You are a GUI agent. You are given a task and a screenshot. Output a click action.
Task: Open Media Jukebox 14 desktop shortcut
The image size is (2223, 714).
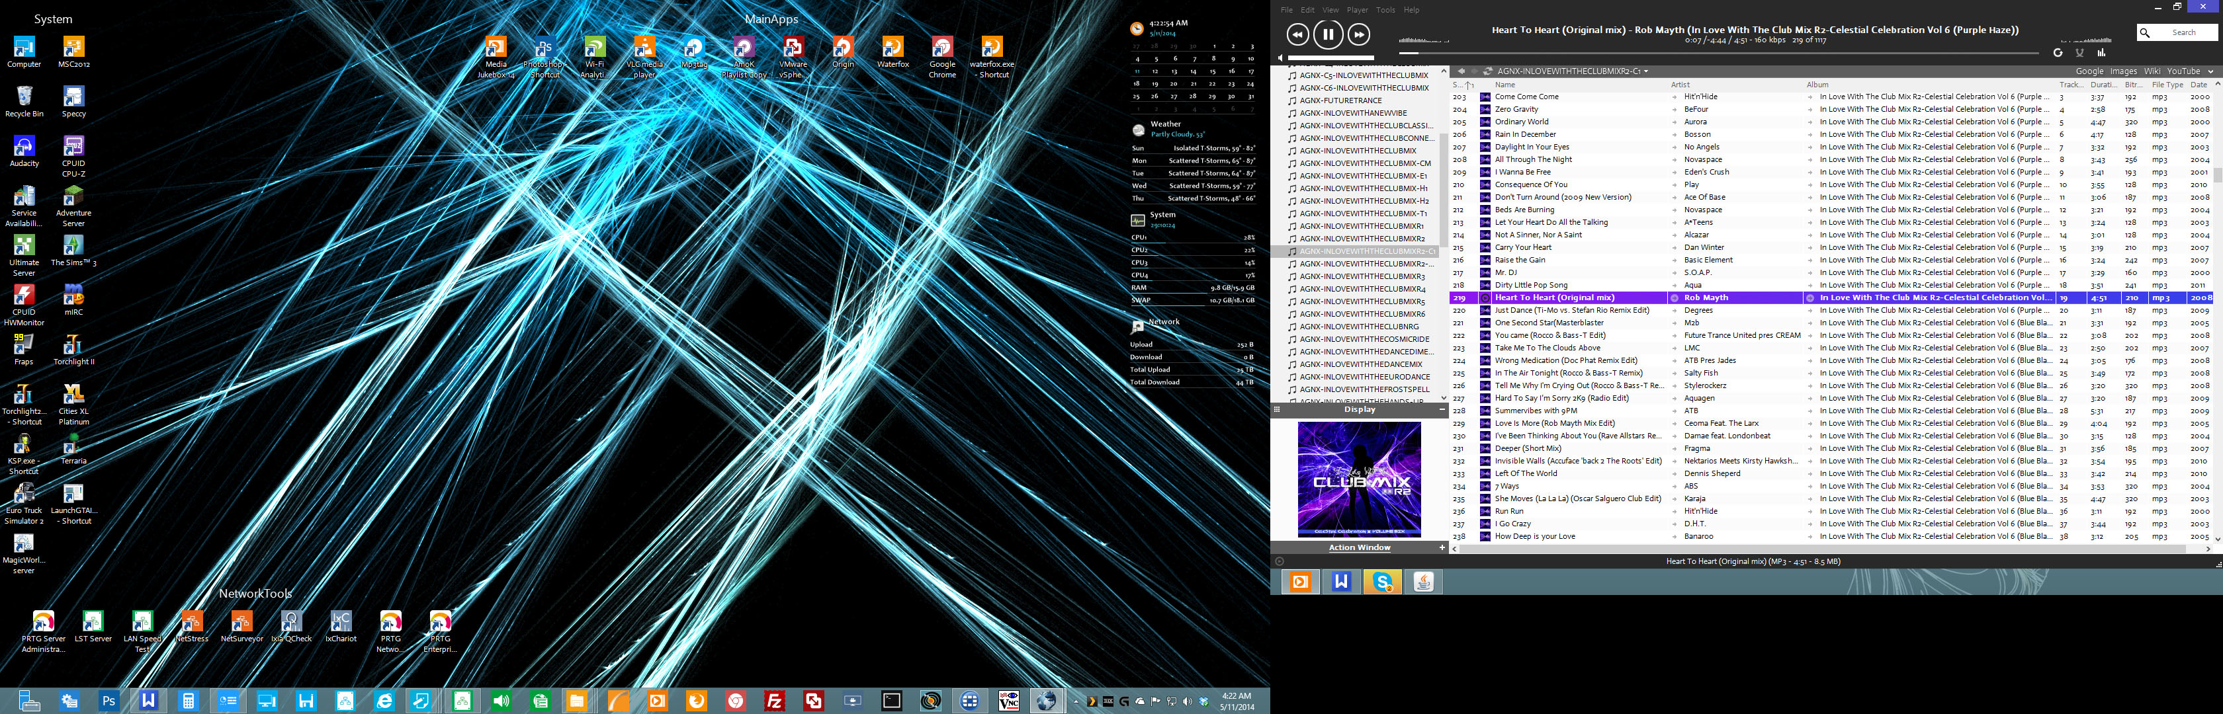(496, 58)
